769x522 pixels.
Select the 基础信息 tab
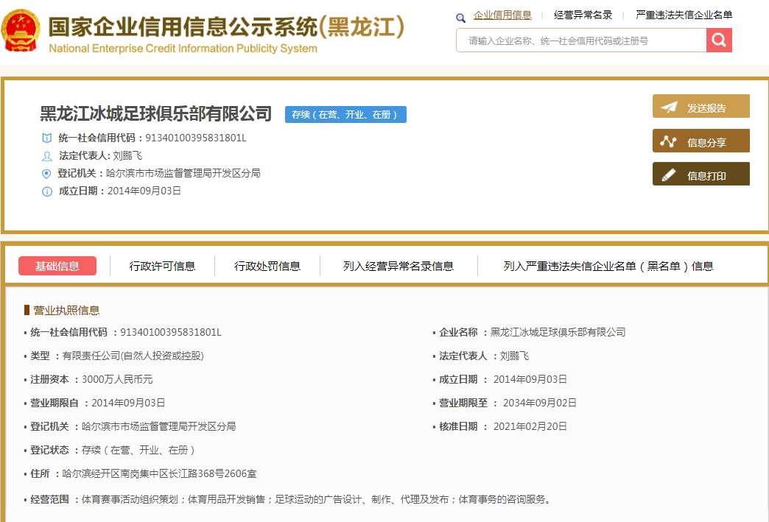pos(57,266)
